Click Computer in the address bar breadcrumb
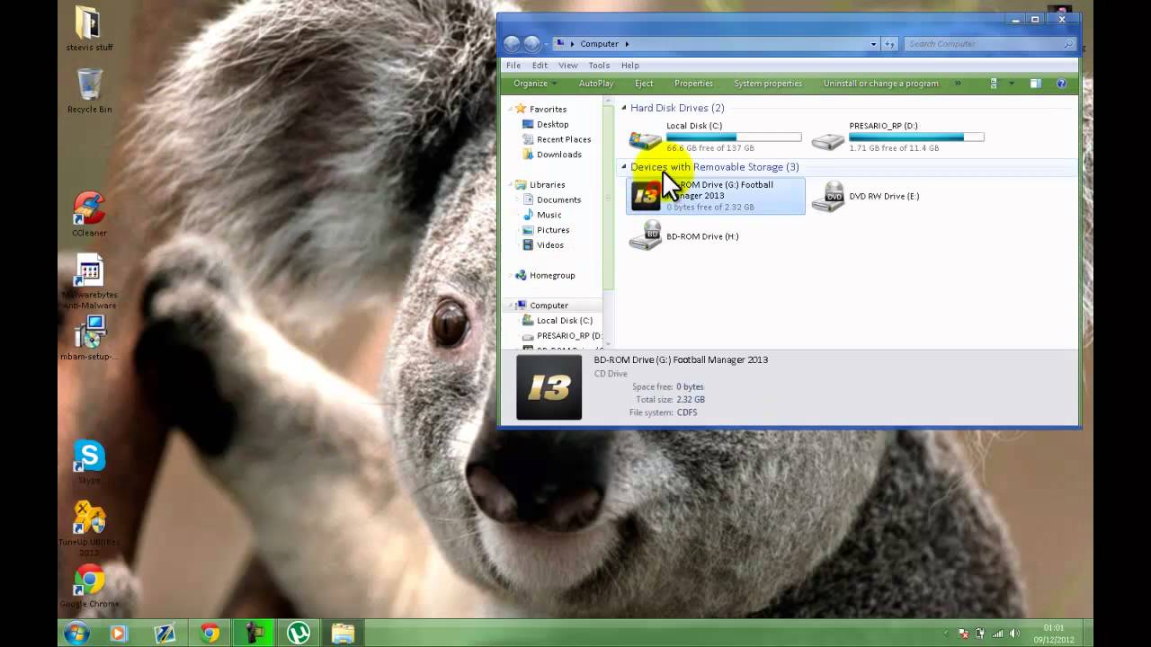Image resolution: width=1151 pixels, height=647 pixels. point(599,43)
